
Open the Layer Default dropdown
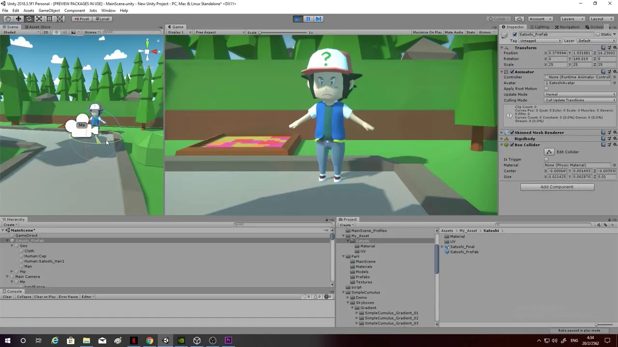click(x=596, y=41)
